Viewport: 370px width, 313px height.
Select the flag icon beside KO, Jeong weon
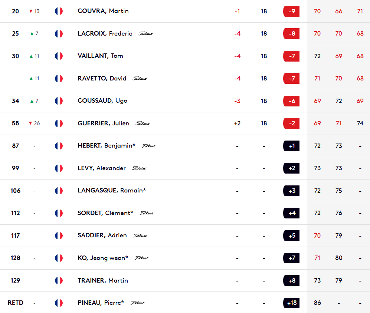59,258
